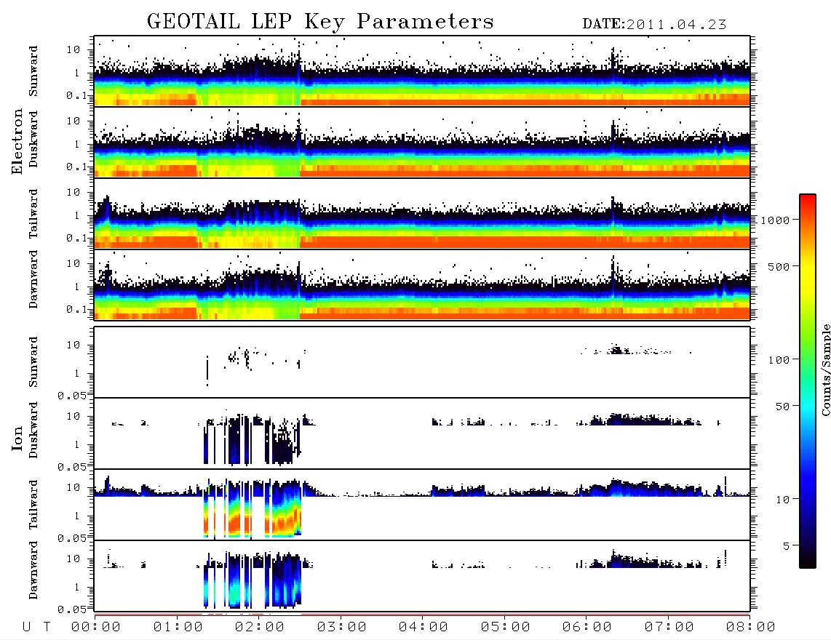This screenshot has height=640, width=831.
Task: Click the Counts/Sample colorbar label
Action: point(825,369)
